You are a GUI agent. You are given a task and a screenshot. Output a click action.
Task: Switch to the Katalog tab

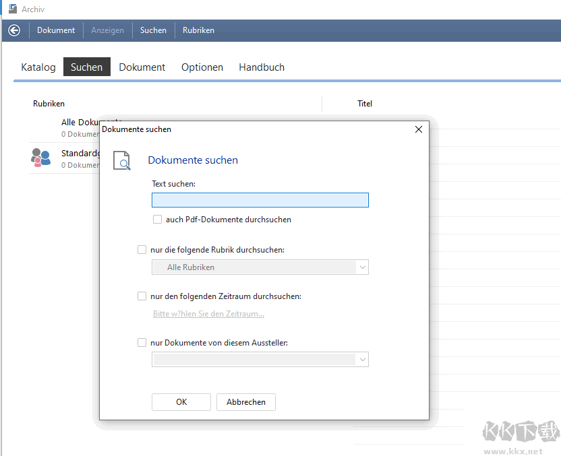pyautogui.click(x=38, y=67)
